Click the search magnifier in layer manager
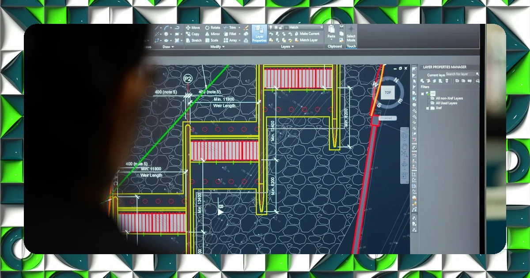The width and height of the screenshot is (530, 278). pos(477,74)
